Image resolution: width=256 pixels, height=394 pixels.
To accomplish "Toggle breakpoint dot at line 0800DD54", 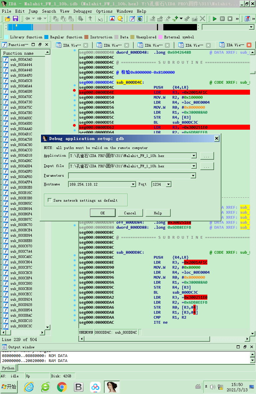I will pos(75,101).
